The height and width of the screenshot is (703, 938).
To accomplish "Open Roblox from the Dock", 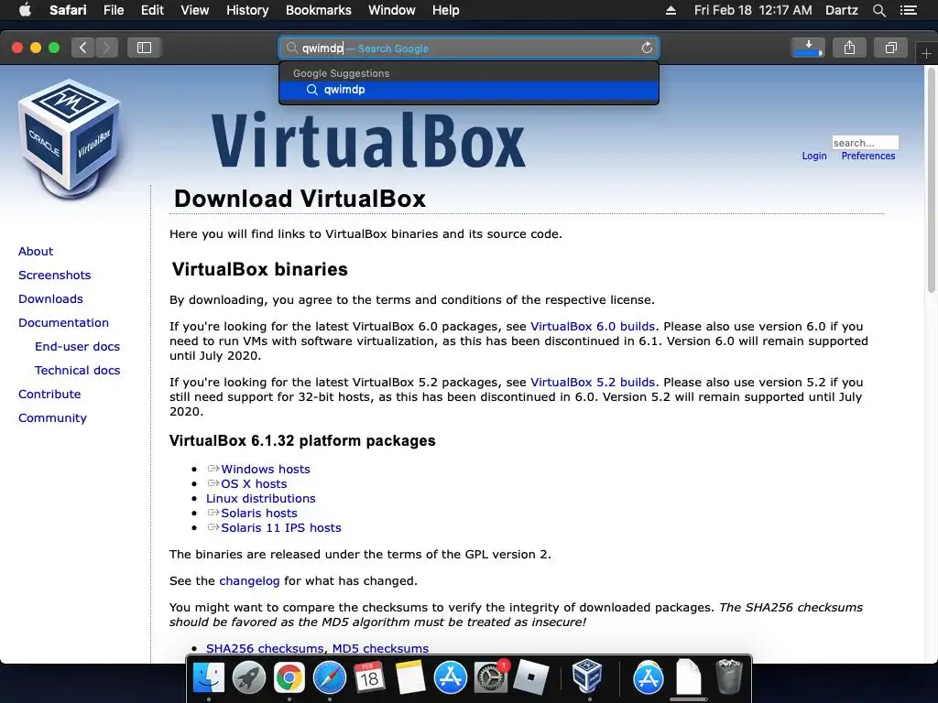I will tap(531, 677).
